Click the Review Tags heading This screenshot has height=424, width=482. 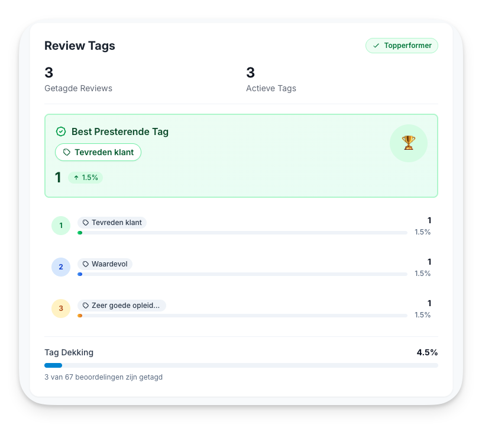[79, 46]
